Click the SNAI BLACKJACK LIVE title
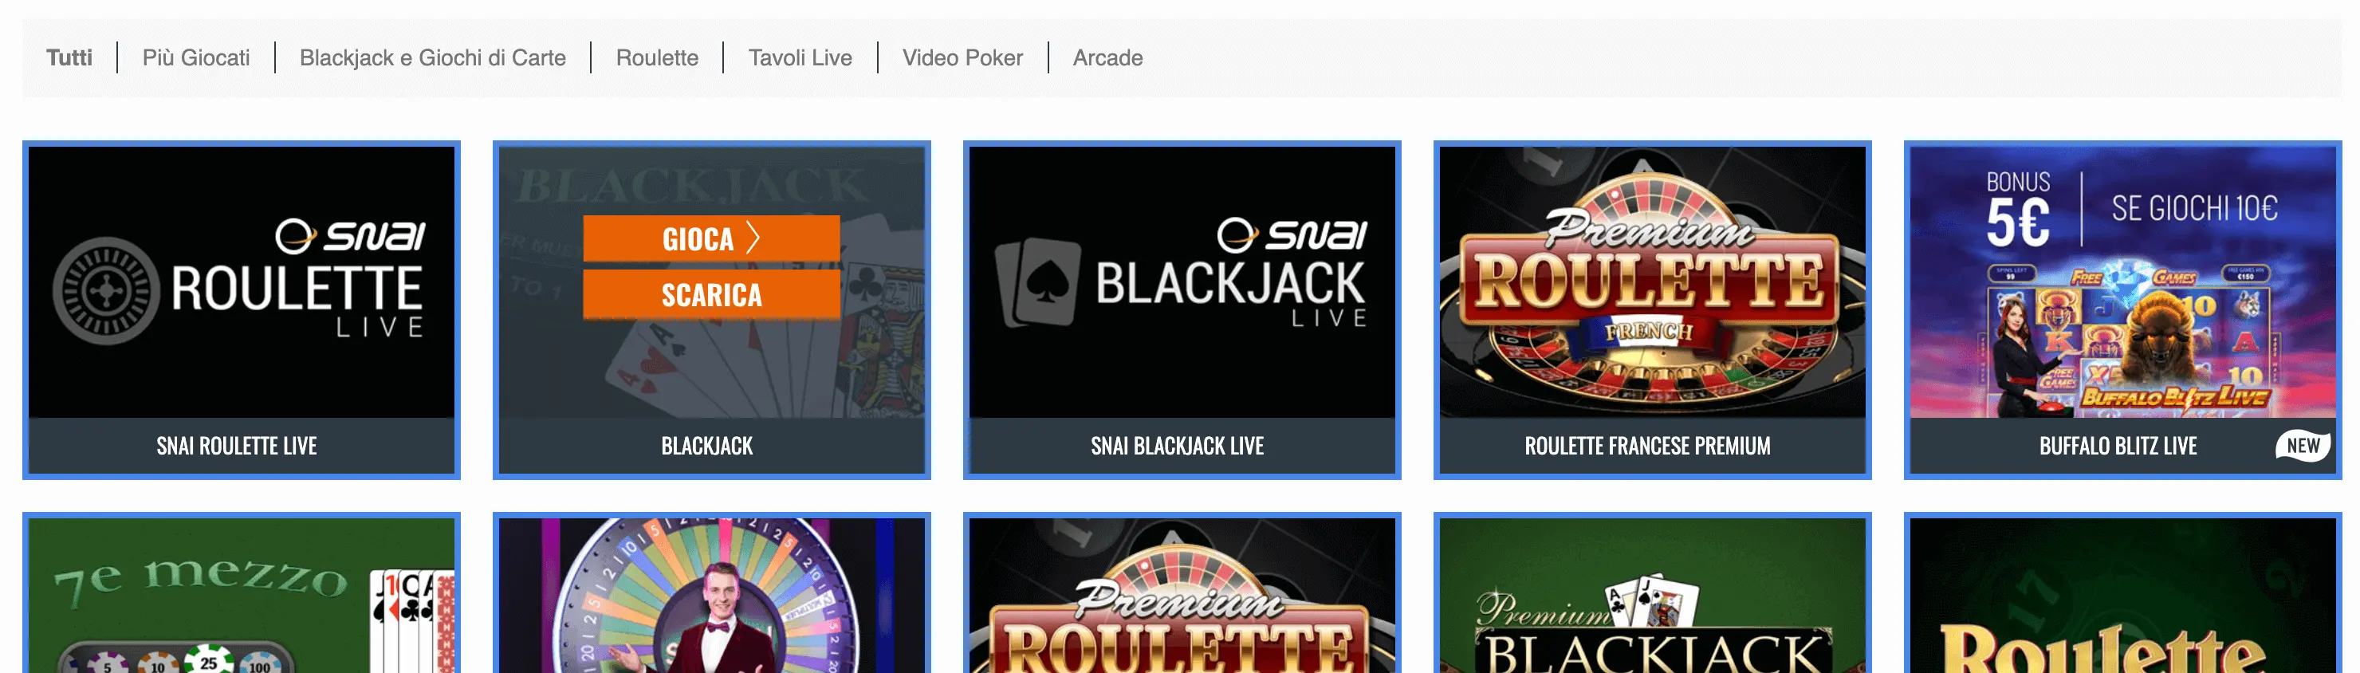 click(1178, 446)
